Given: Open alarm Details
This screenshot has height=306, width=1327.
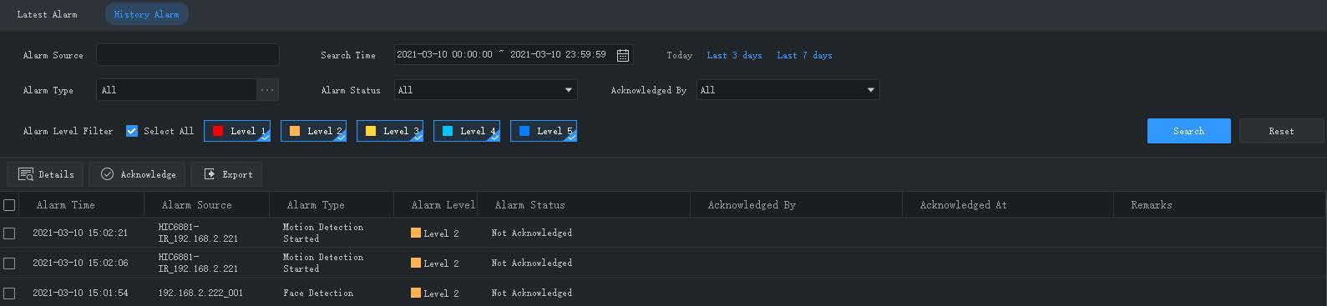Looking at the screenshot, I should click(x=45, y=174).
